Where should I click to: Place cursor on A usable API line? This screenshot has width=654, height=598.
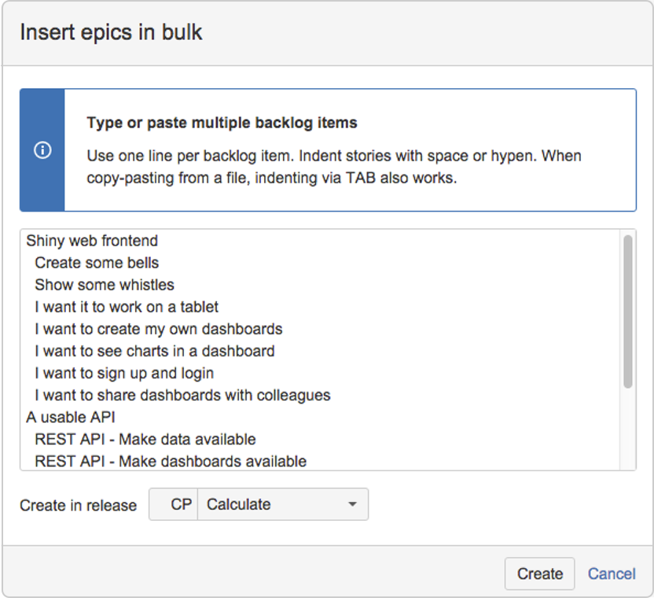pyautogui.click(x=71, y=418)
